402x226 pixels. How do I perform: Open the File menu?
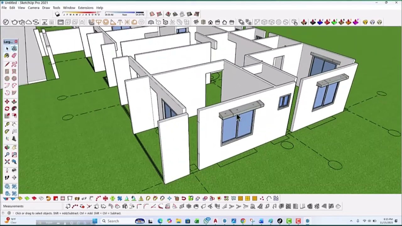coord(4,8)
